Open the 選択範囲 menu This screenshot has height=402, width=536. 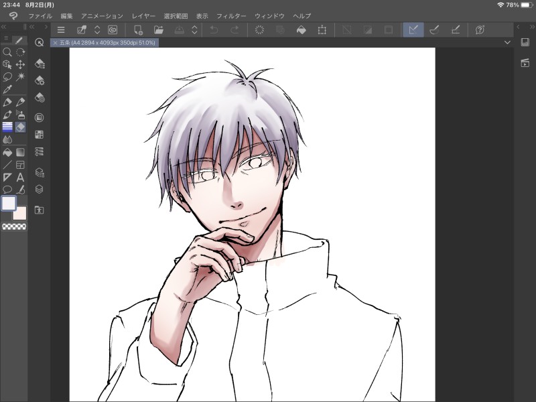[x=176, y=16]
